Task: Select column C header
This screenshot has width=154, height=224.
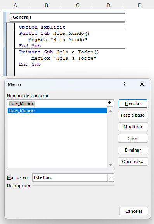Action: (x=78, y=5)
